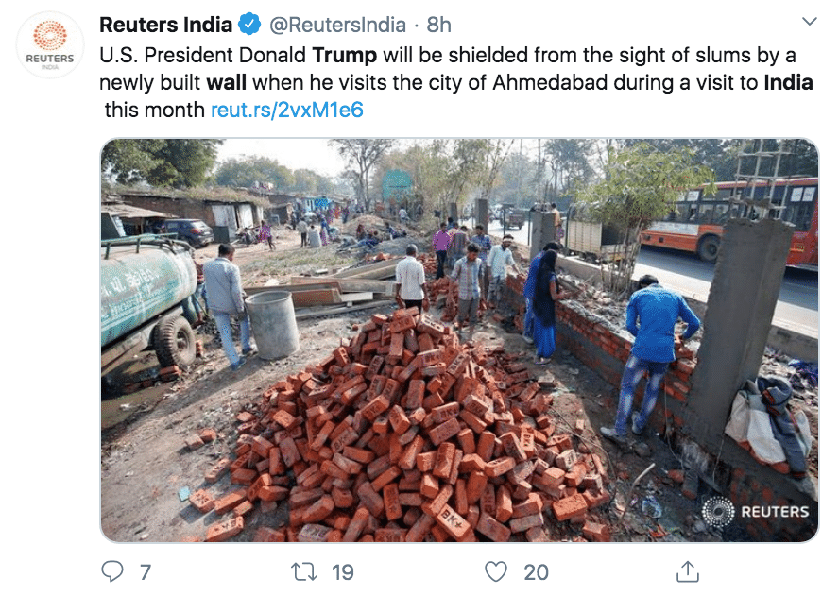Reply to the Reuters India tweet
The width and height of the screenshot is (839, 596).
[112, 571]
